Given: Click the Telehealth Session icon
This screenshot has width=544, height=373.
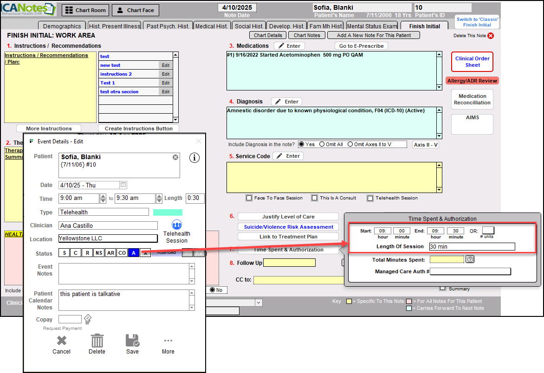Looking at the screenshot, I should pyautogui.click(x=177, y=225).
